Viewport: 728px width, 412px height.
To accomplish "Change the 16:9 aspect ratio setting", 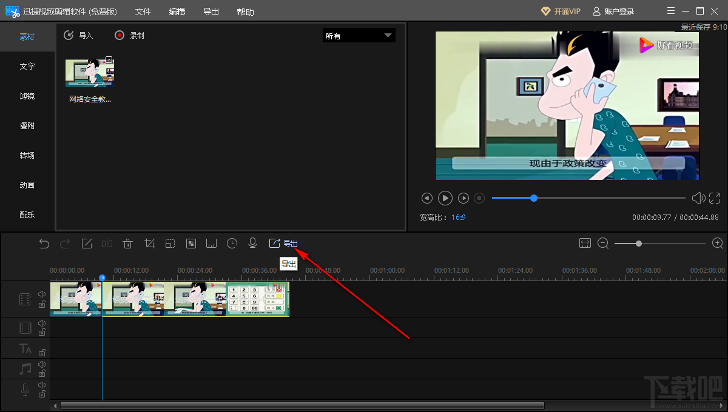I will [x=458, y=217].
